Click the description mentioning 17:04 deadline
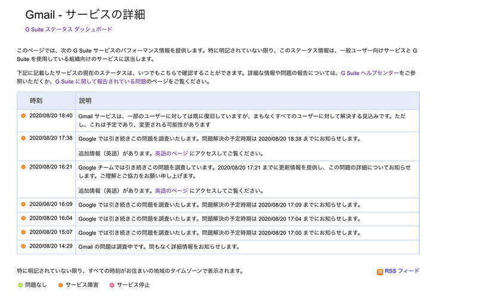The image size is (477, 300). (x=219, y=219)
